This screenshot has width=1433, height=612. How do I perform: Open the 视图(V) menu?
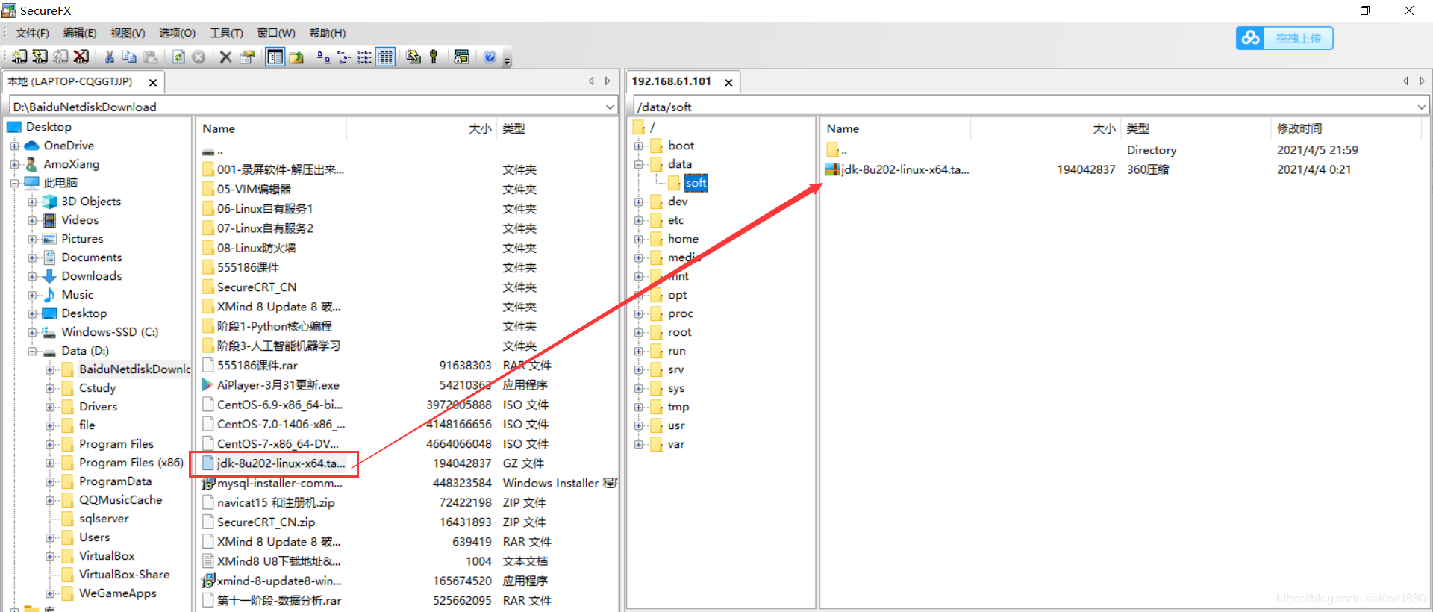pyautogui.click(x=128, y=33)
